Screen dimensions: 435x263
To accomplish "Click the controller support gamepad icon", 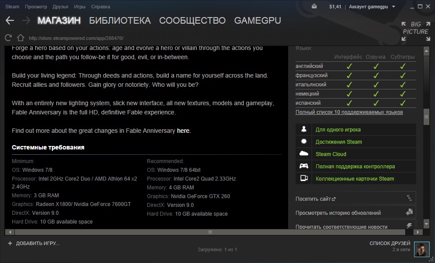I will 304,166.
